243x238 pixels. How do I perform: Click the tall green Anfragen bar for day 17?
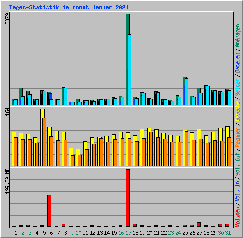pyautogui.click(x=128, y=41)
